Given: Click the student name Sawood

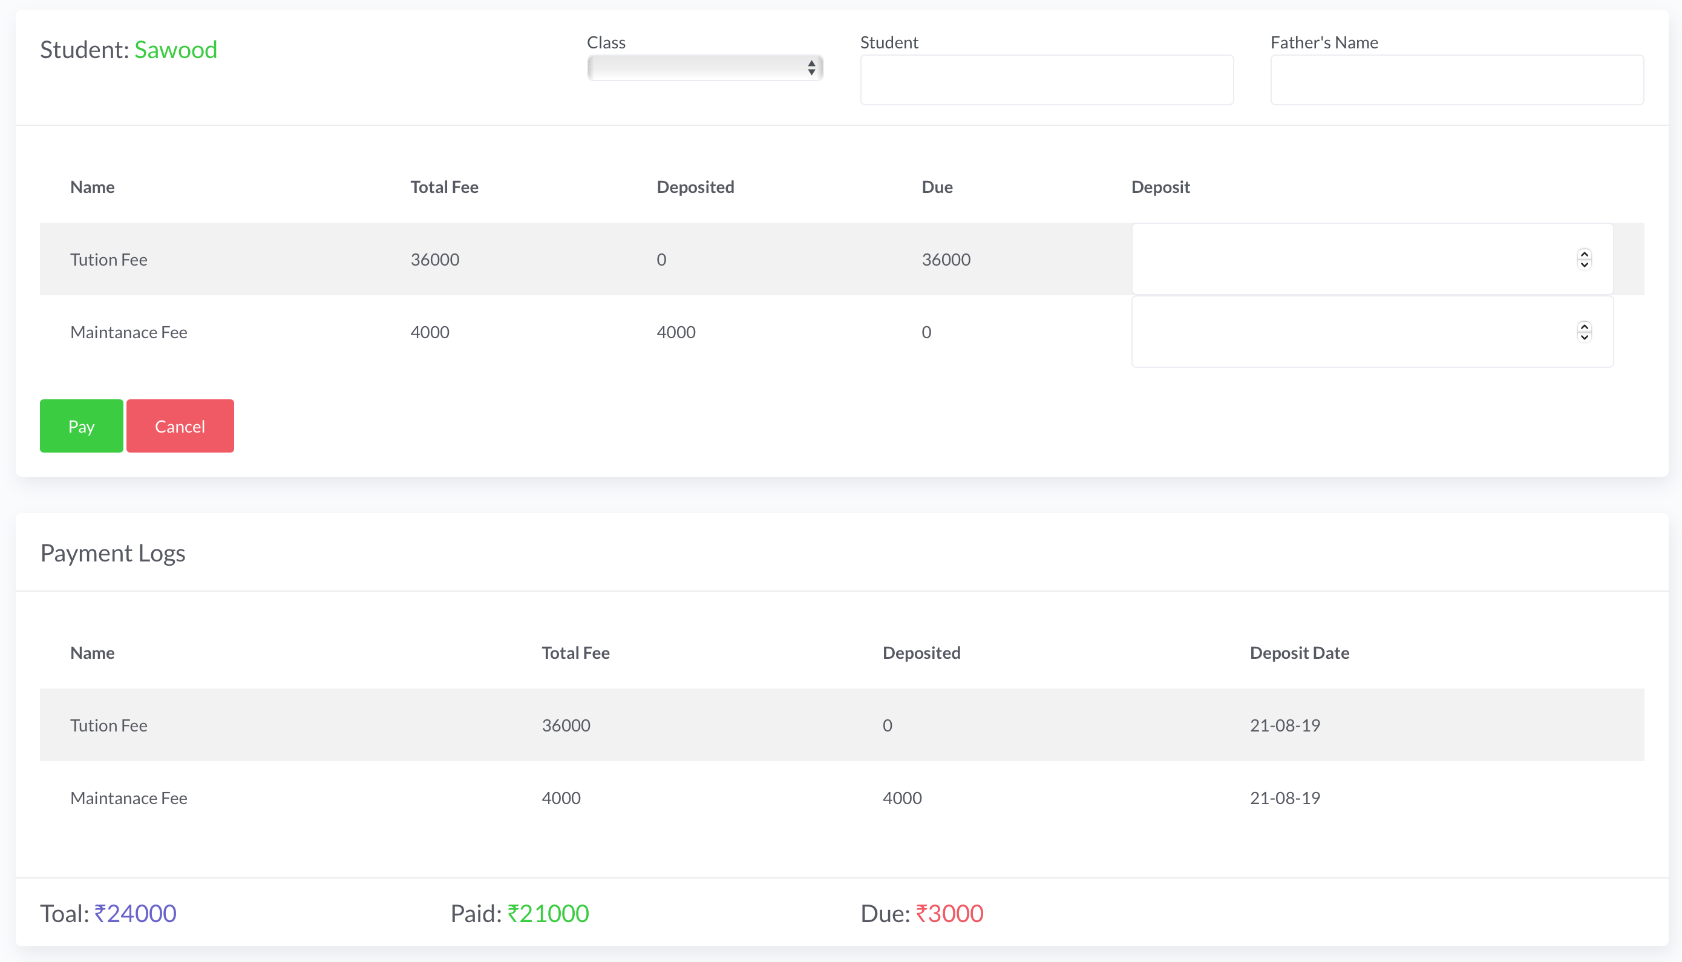Looking at the screenshot, I should tap(175, 50).
